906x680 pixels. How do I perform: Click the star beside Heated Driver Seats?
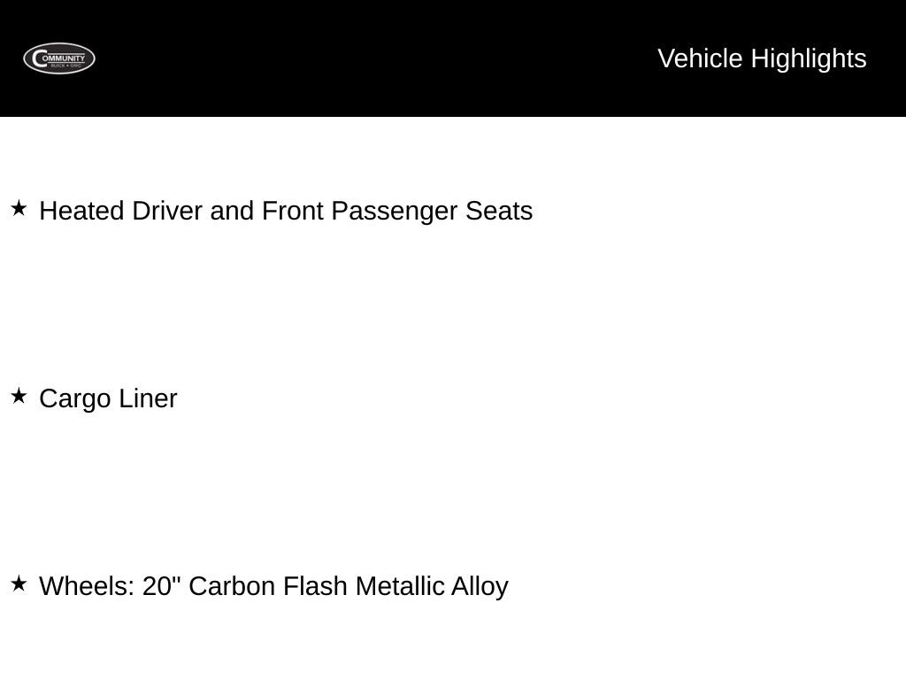pos(19,208)
